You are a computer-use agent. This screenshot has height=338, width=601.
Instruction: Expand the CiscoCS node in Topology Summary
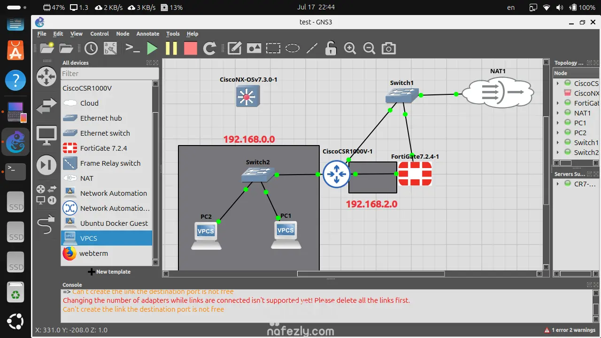[558, 84]
